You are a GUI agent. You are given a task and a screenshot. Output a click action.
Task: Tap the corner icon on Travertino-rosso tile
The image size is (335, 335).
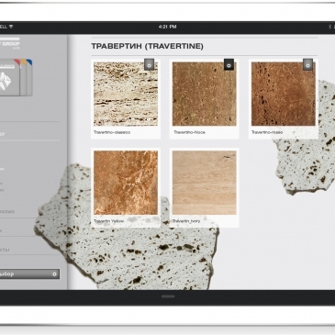(x=307, y=65)
